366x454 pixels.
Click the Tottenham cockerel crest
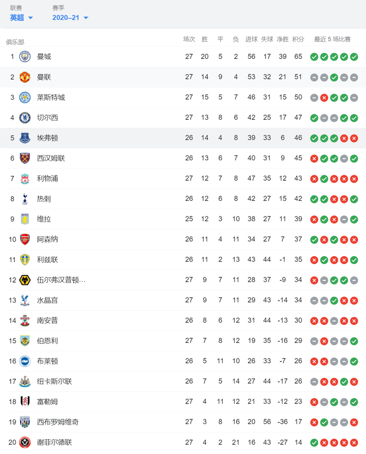(25, 199)
